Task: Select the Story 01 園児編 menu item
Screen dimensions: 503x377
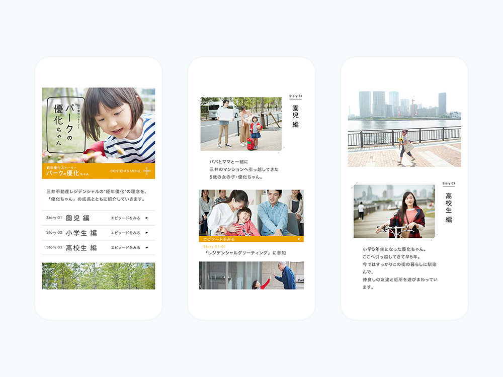Action: 68,218
